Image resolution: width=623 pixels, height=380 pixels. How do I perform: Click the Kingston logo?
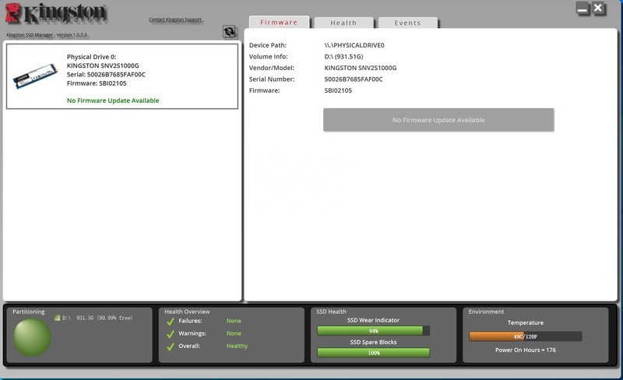point(56,13)
